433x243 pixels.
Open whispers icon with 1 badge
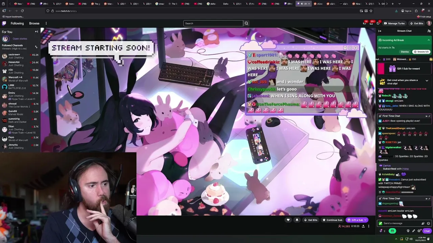[378, 23]
